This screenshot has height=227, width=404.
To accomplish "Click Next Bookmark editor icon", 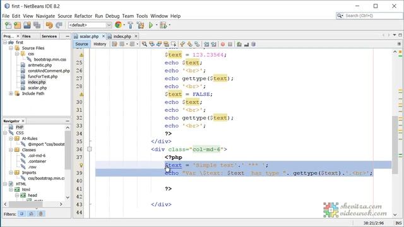I will pyautogui.click(x=190, y=44).
